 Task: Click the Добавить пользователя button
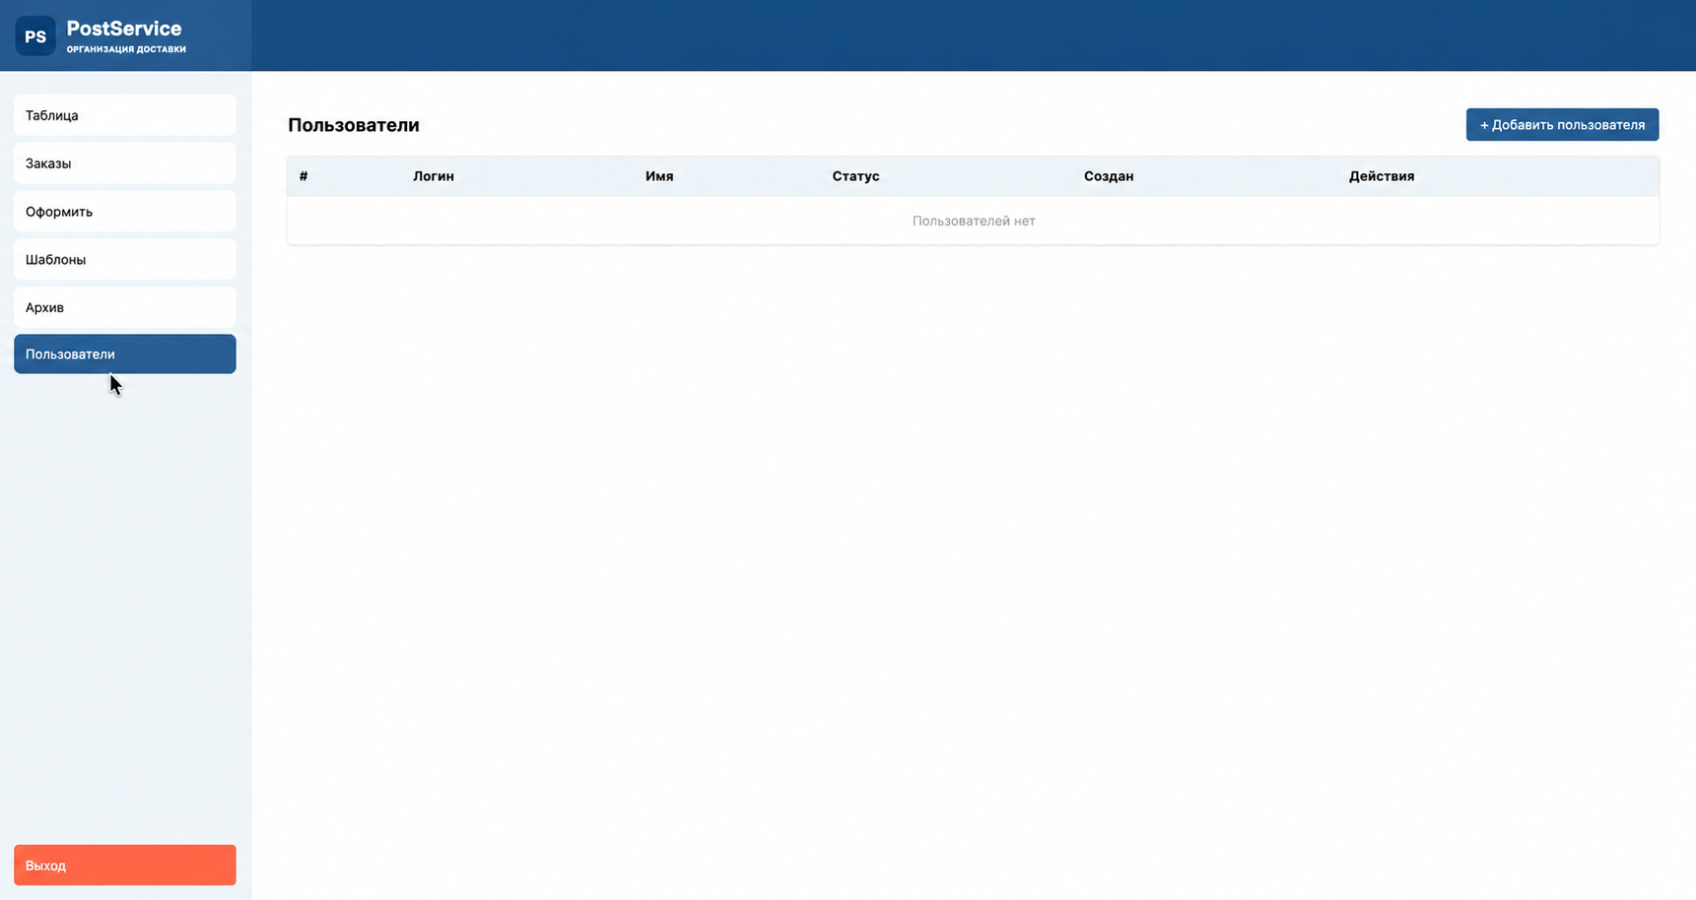pos(1562,125)
